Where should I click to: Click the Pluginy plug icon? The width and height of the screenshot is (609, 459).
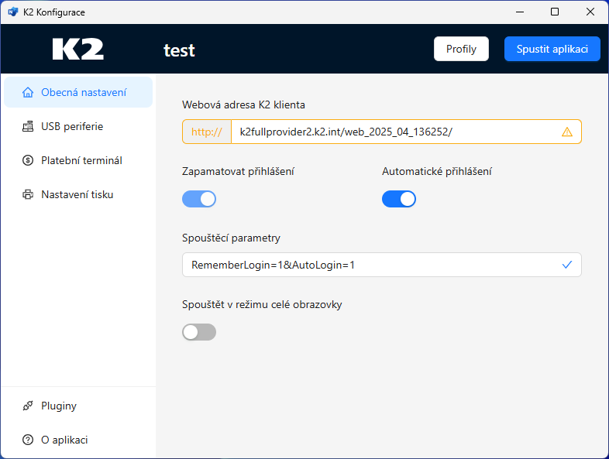tap(28, 406)
